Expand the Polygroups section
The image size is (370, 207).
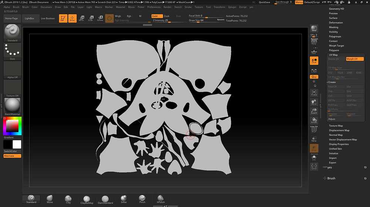click(x=335, y=36)
